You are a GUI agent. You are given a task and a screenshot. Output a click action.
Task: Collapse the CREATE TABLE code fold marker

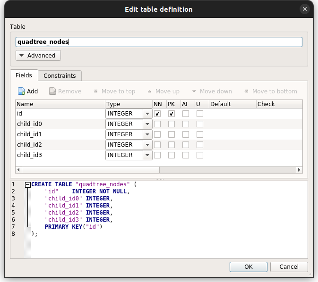[x=28, y=185]
